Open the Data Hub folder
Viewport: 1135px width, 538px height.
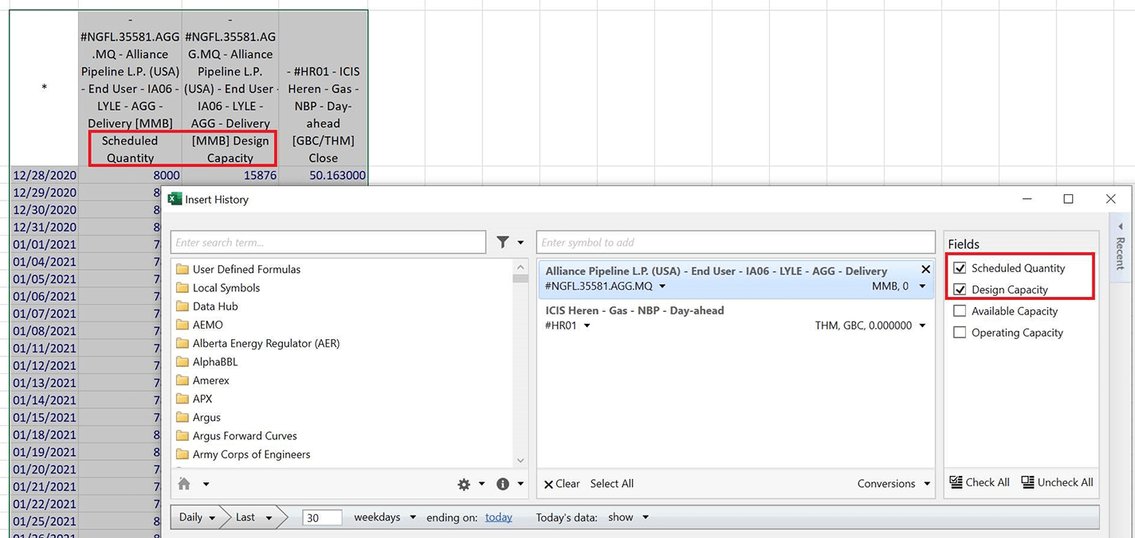pos(206,306)
